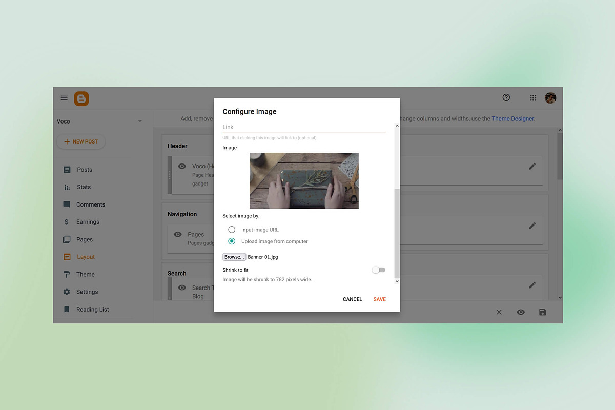The height and width of the screenshot is (410, 615).
Task: Click the orange Blogger logo
Action: (81, 98)
